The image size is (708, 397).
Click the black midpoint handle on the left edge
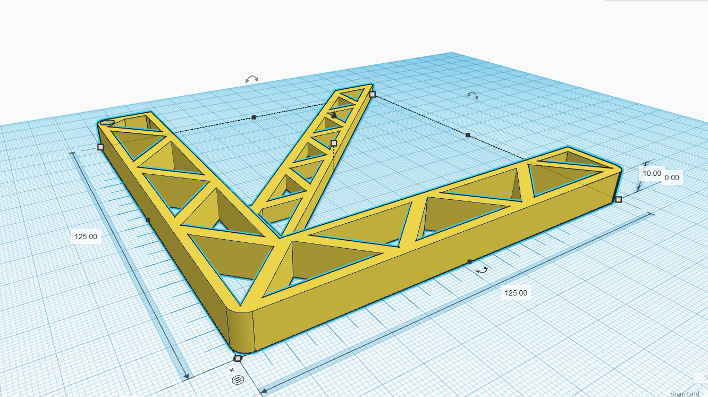point(148,219)
